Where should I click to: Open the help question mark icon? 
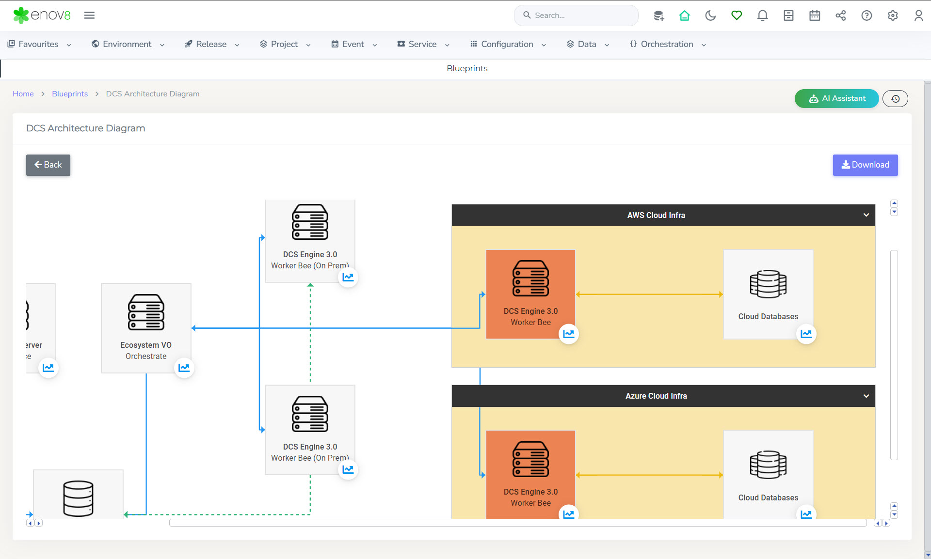point(867,16)
